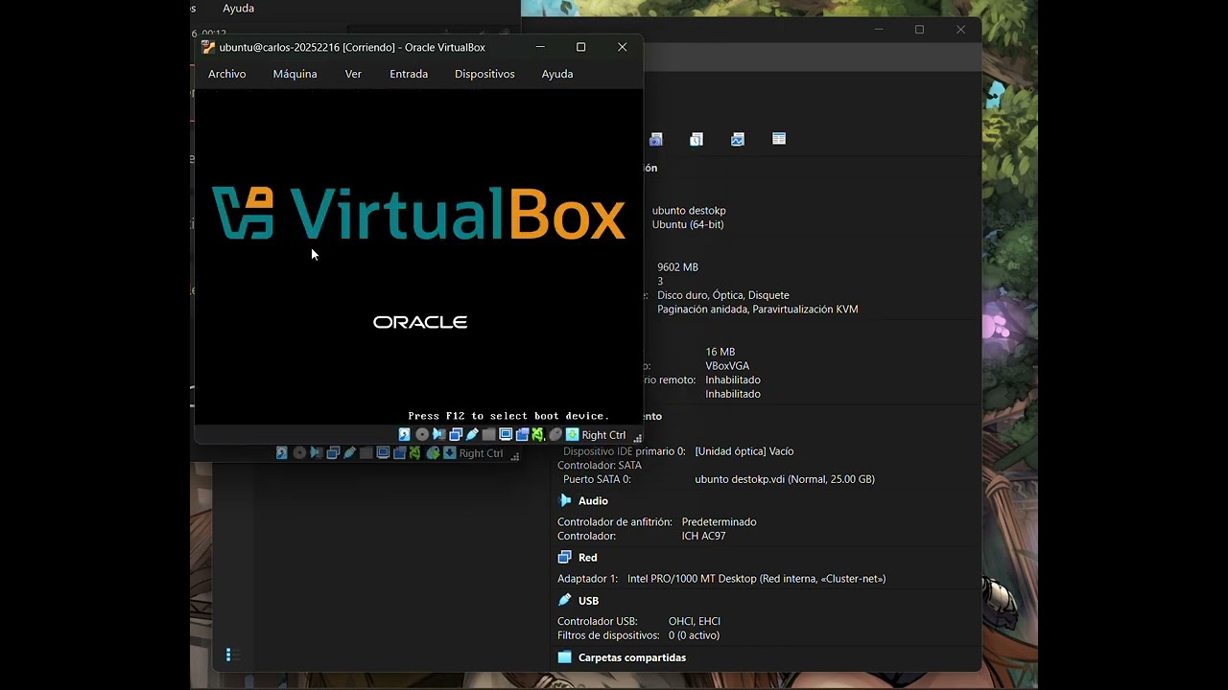This screenshot has height=690, width=1228.
Task: Open the Audio settings section header
Action: pyautogui.click(x=593, y=501)
